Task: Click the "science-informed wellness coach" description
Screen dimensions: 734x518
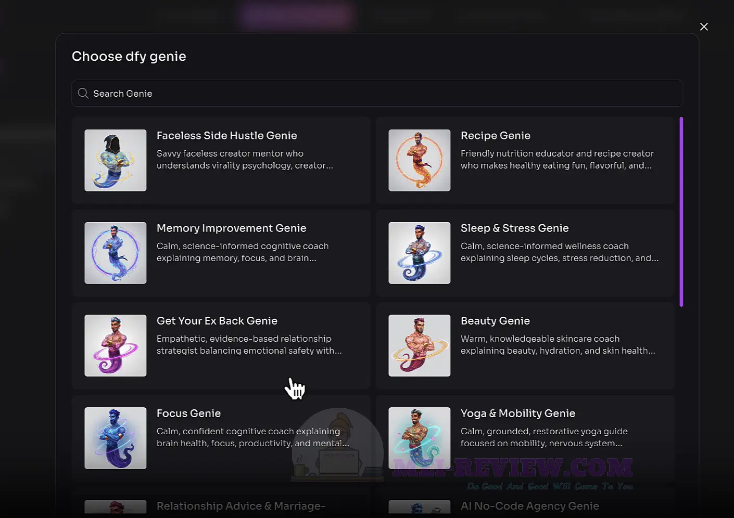Action: [560, 252]
